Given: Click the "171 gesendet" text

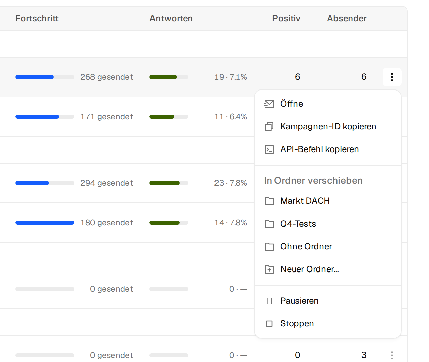Looking at the screenshot, I should (x=107, y=117).
